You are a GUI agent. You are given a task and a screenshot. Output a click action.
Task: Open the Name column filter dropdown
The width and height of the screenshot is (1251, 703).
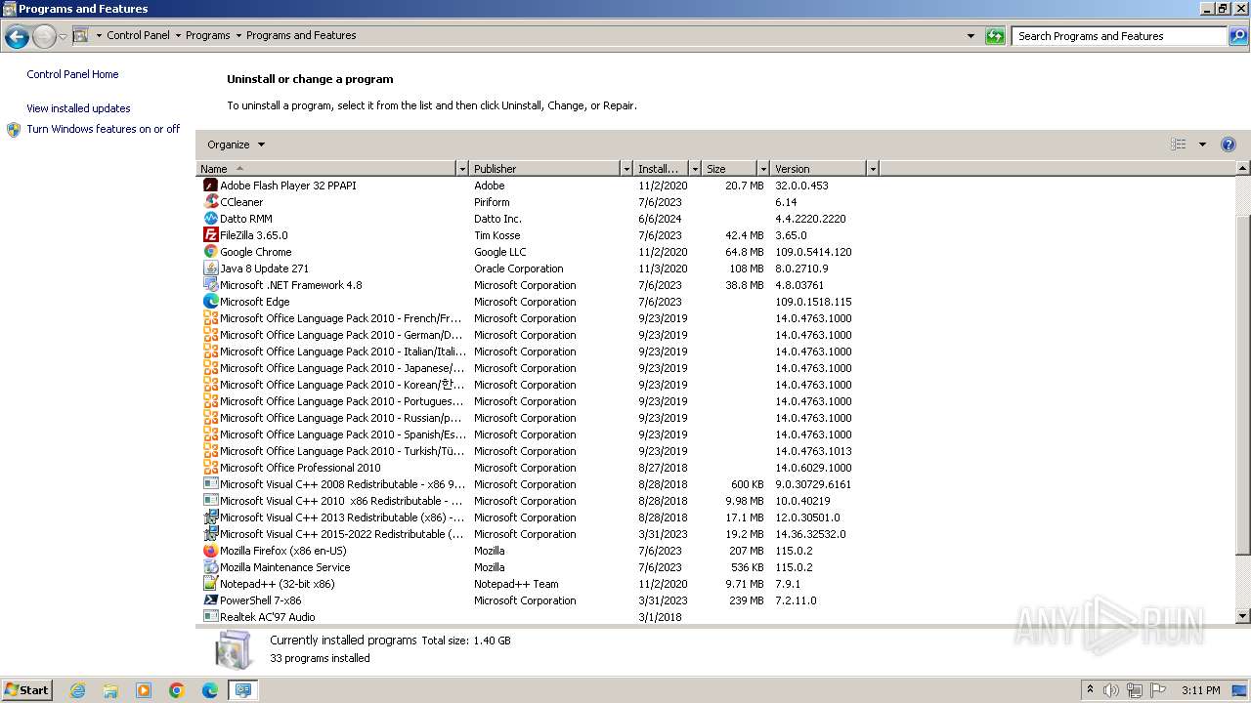(x=462, y=169)
